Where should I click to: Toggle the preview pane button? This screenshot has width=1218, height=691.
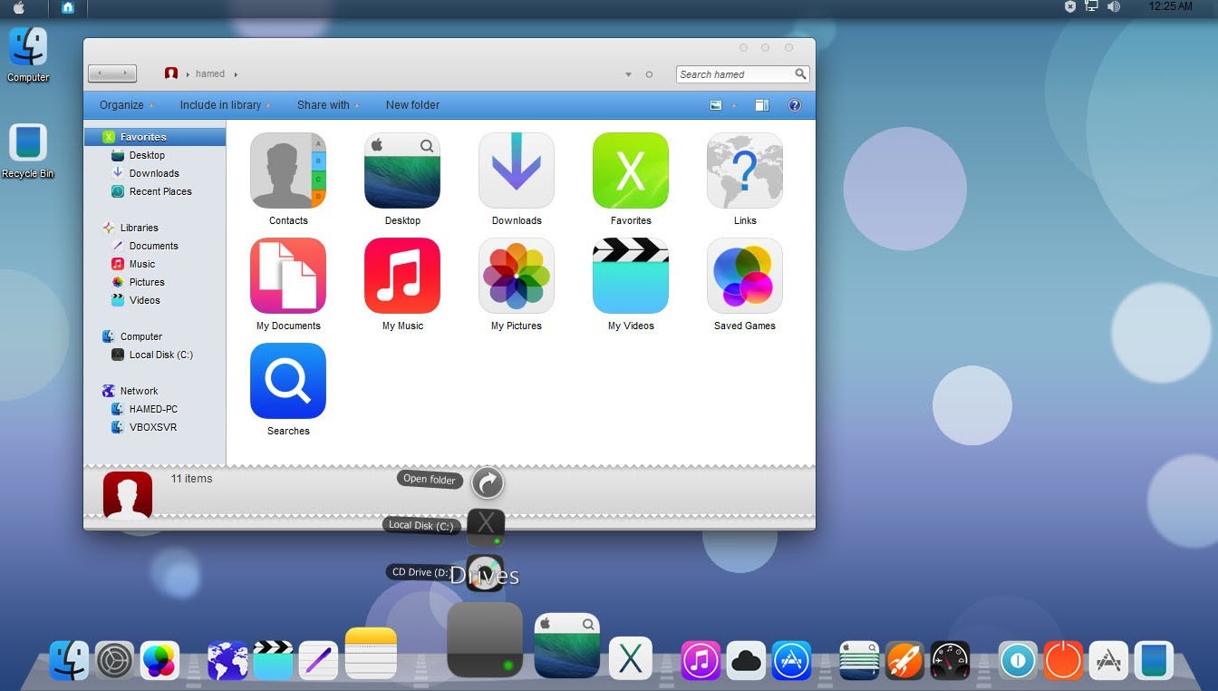[x=762, y=105]
